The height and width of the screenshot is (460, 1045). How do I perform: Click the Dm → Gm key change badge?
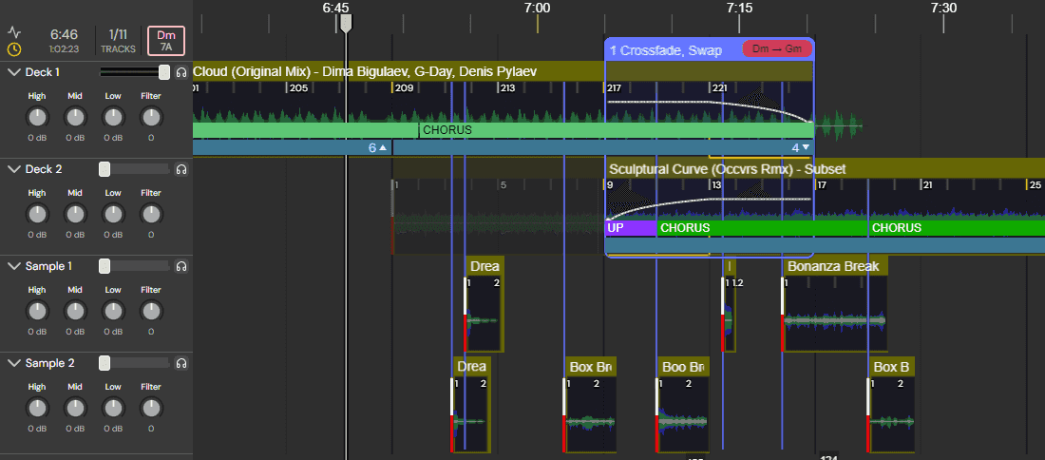click(775, 49)
